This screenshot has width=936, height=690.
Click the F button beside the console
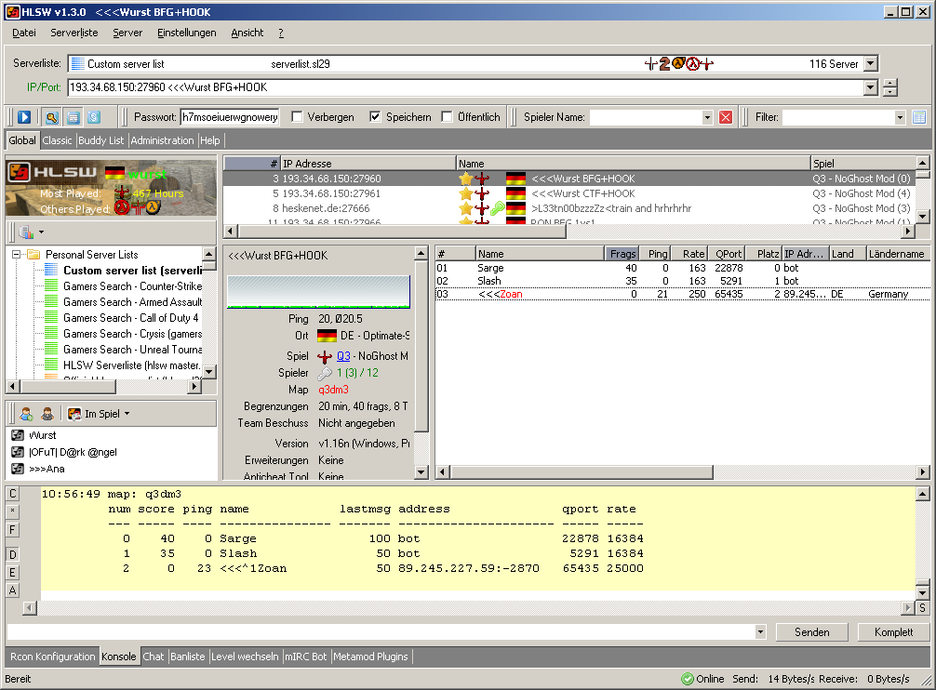13,530
